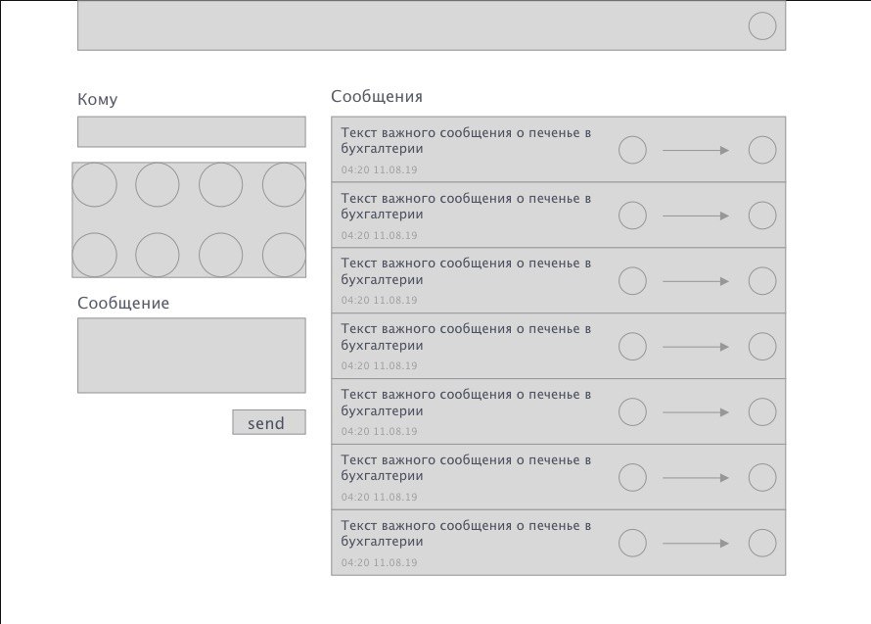Screen dimensions: 871x624
Task: Click the profile circle in the top header bar
Action: [x=762, y=25]
